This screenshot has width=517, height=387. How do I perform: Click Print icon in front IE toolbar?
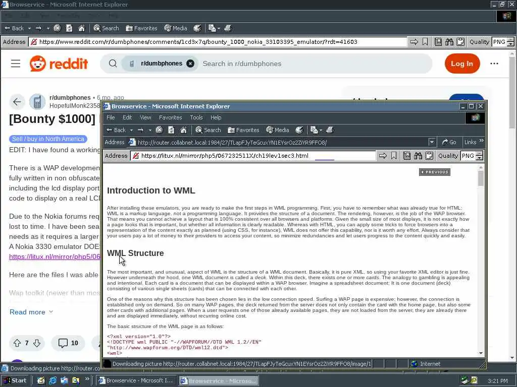click(x=330, y=130)
